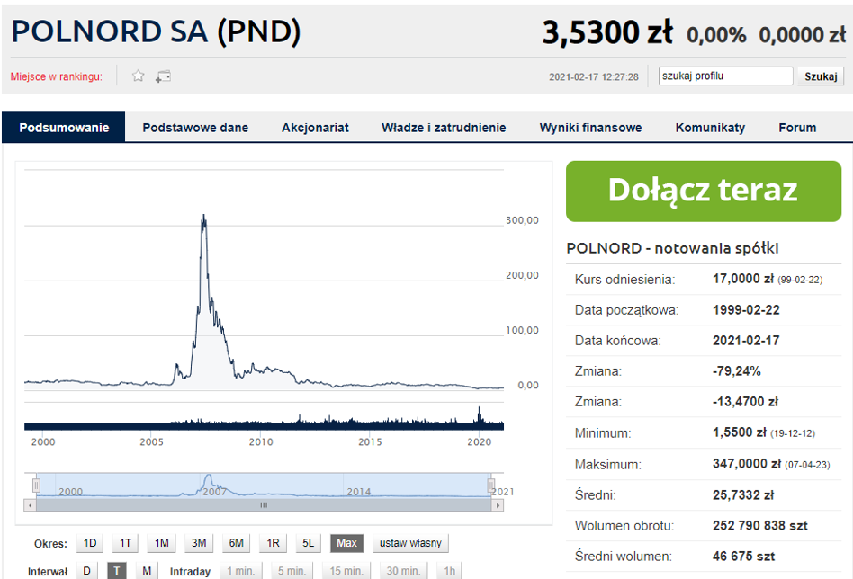Click the Data początkowa value 1999-02-22

746,310
